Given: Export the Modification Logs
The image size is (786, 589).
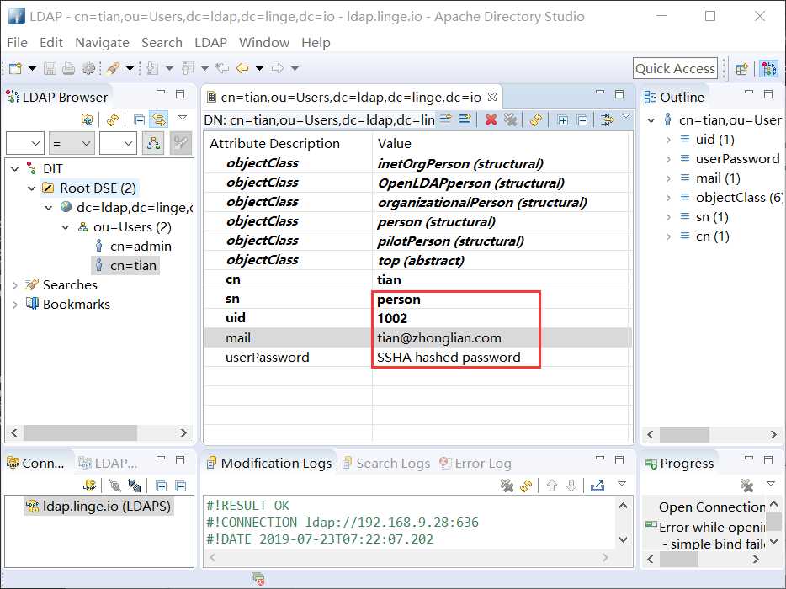Looking at the screenshot, I should (597, 486).
